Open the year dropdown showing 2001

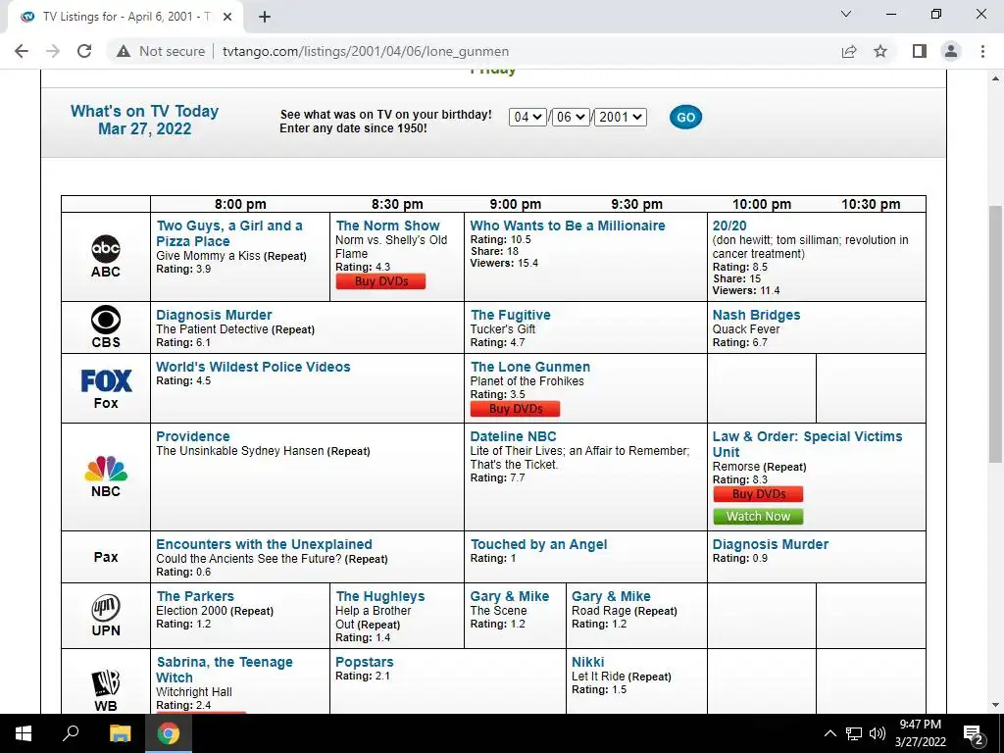(620, 118)
